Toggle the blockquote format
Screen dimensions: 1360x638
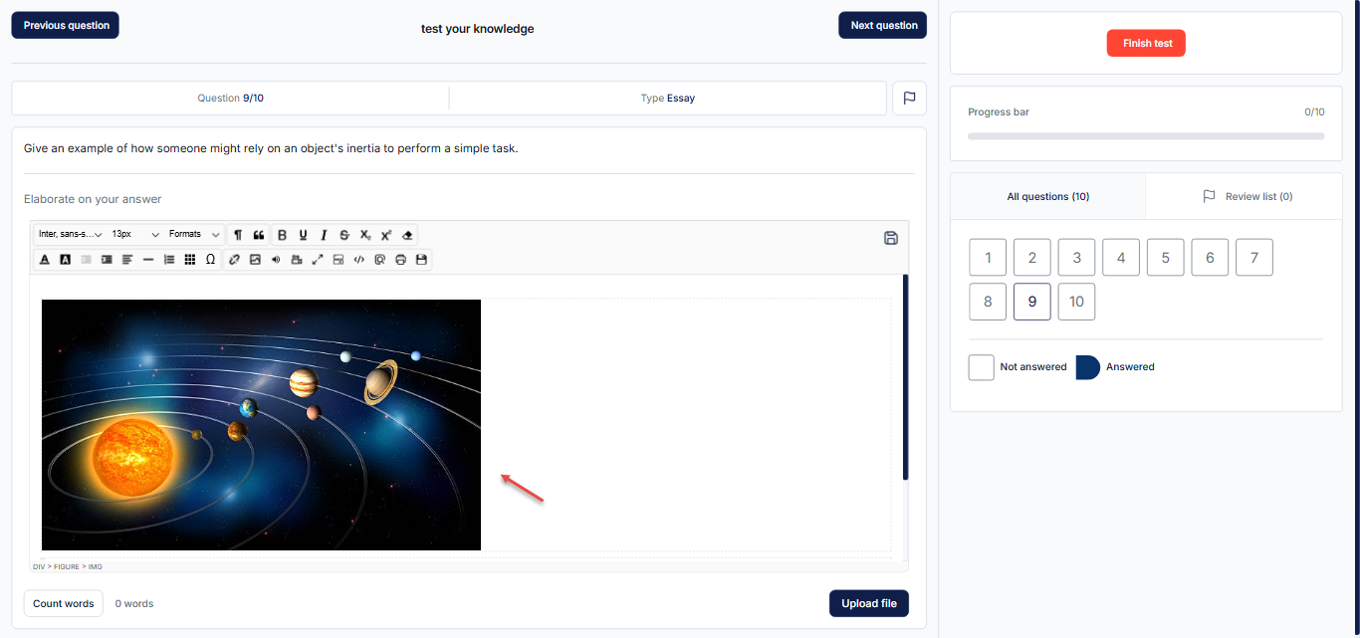pyautogui.click(x=259, y=235)
